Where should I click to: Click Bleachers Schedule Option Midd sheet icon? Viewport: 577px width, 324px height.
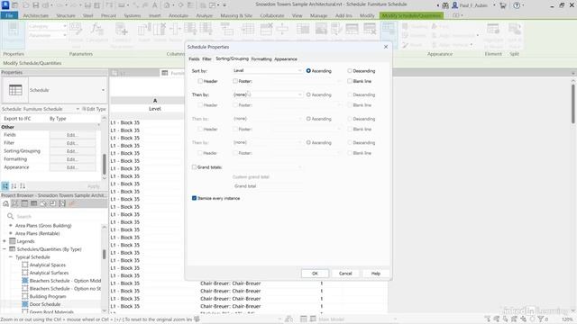[25, 280]
